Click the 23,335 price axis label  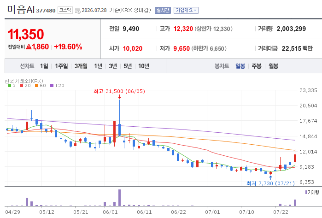(308, 90)
